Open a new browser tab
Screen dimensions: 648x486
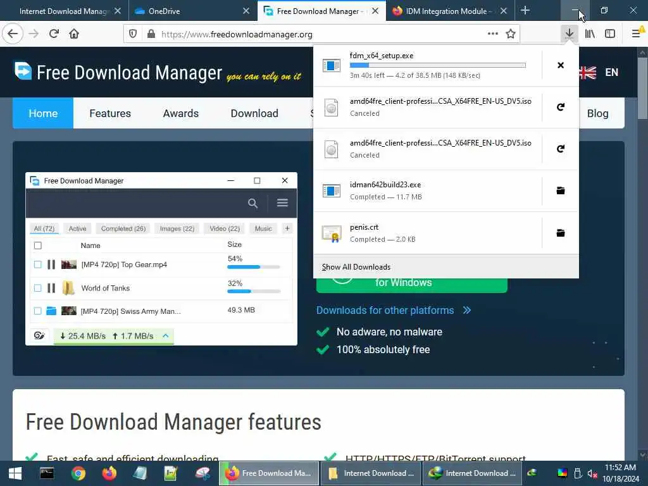pos(525,10)
